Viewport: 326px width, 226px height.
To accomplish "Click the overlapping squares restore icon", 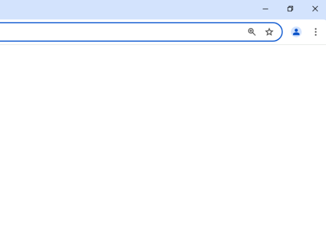I will click(290, 9).
